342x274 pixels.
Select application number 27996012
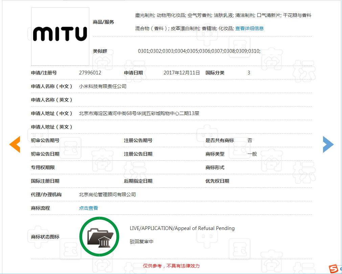point(90,73)
